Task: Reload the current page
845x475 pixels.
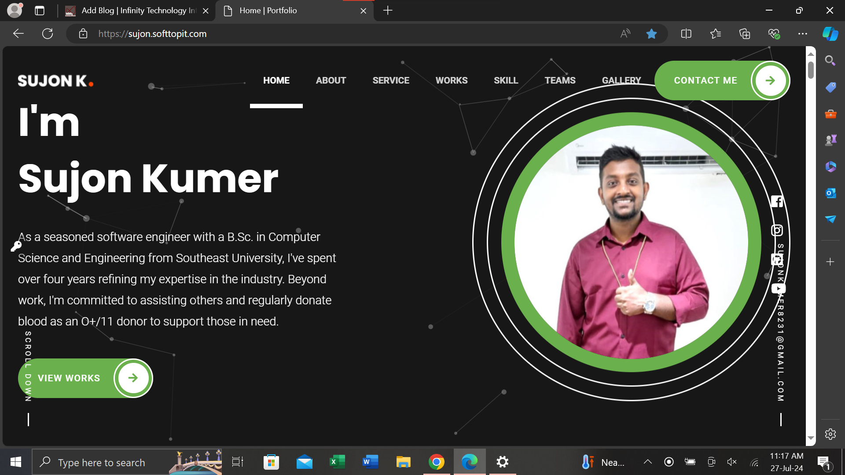Action: pos(48,33)
